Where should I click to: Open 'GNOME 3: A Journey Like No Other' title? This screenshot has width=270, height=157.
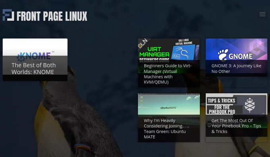(x=236, y=69)
